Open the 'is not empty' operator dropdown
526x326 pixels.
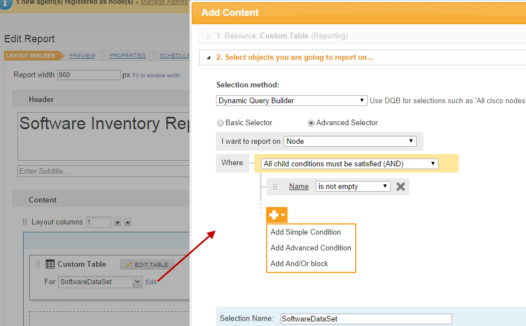(353, 186)
